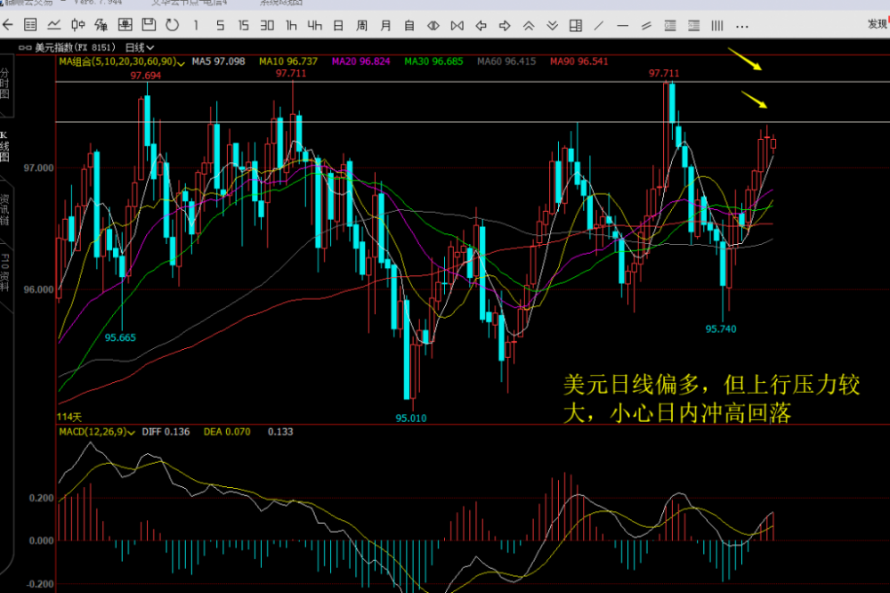Image resolution: width=890 pixels, height=593 pixels.
Task: Click the MA90 96.541 label
Action: tap(579, 61)
